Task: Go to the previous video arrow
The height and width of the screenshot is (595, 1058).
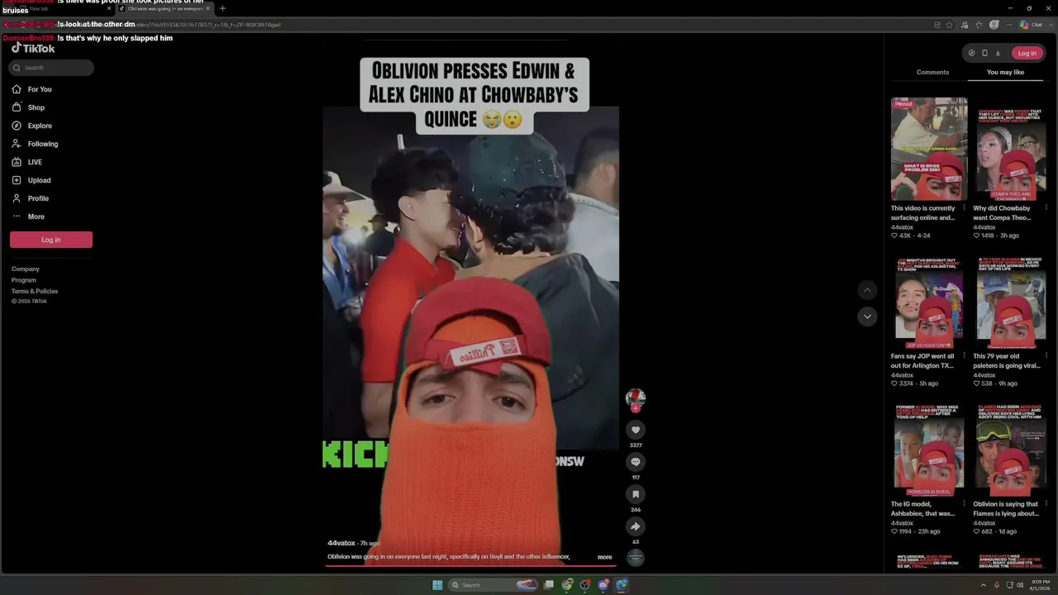Action: (867, 290)
